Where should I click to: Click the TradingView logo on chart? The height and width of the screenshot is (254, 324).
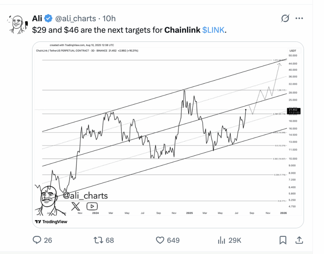point(51,222)
